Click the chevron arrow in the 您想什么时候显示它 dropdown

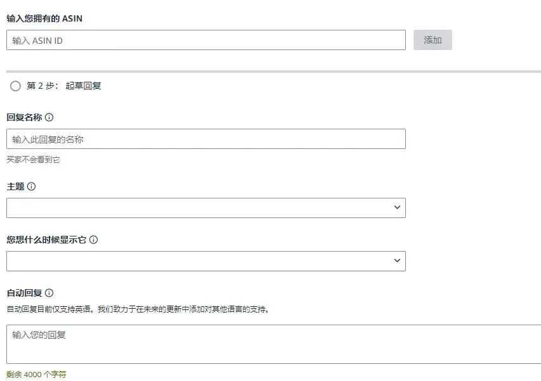click(397, 261)
